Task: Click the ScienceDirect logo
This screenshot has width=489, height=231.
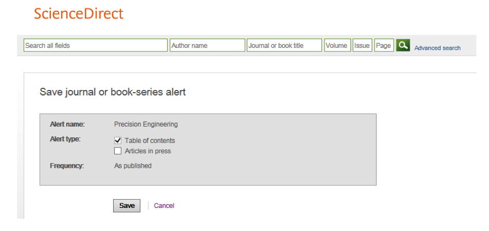Action: click(x=79, y=14)
